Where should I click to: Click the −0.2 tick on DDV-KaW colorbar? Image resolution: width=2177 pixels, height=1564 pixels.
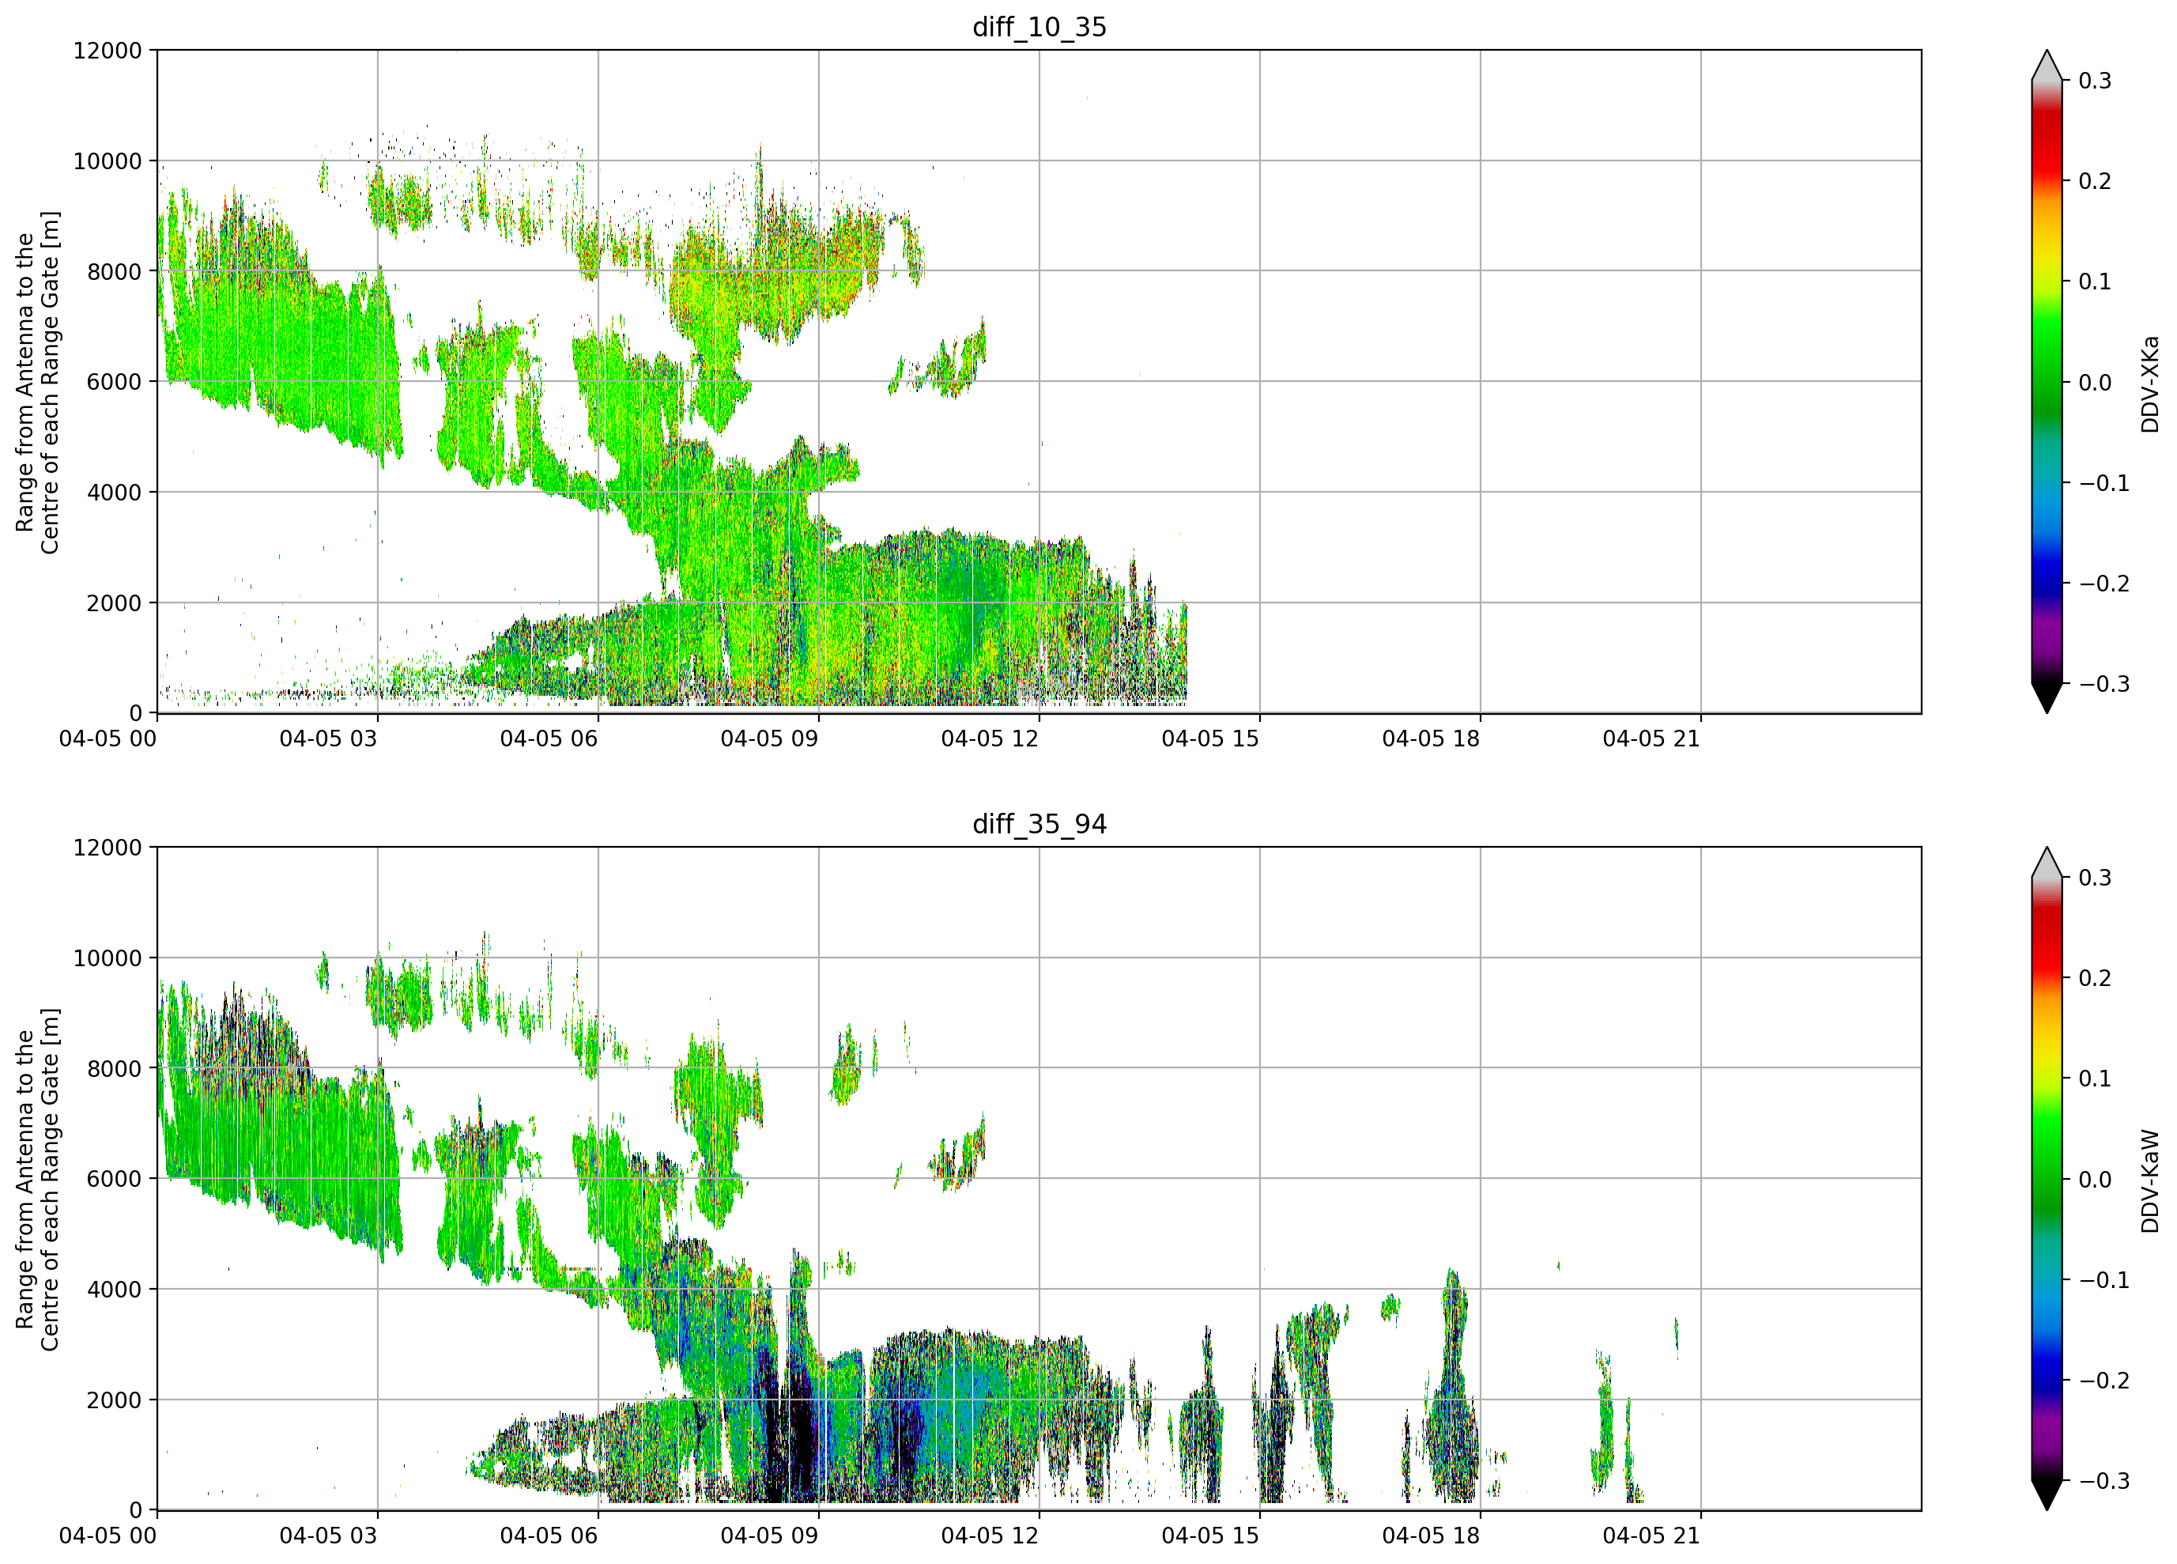2104,1381
